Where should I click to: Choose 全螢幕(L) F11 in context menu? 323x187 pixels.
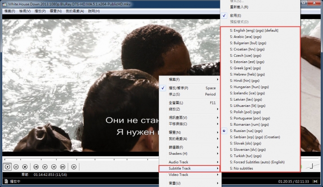(x=190, y=103)
